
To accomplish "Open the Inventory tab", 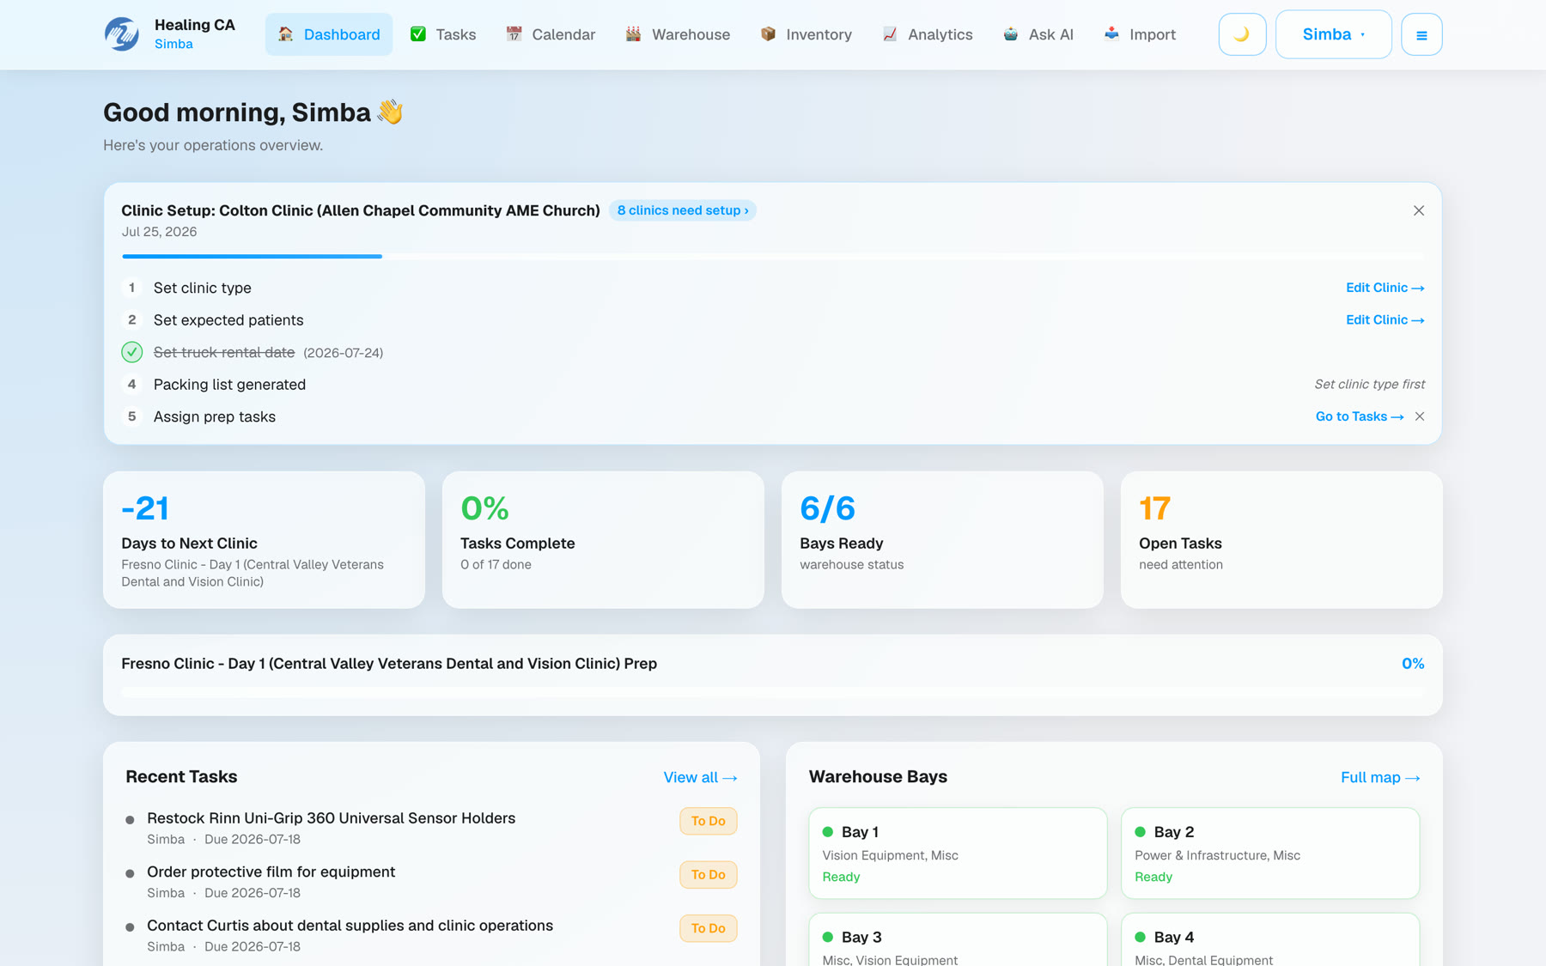I will point(806,34).
